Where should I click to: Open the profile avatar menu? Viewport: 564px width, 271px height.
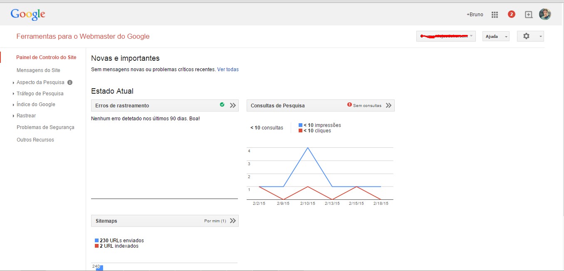545,14
